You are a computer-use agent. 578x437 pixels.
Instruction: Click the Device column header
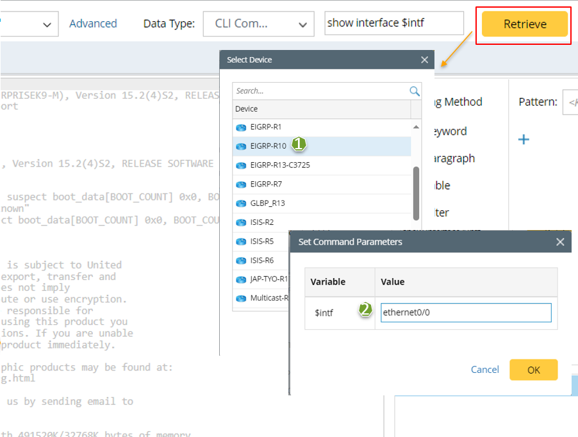click(x=322, y=109)
